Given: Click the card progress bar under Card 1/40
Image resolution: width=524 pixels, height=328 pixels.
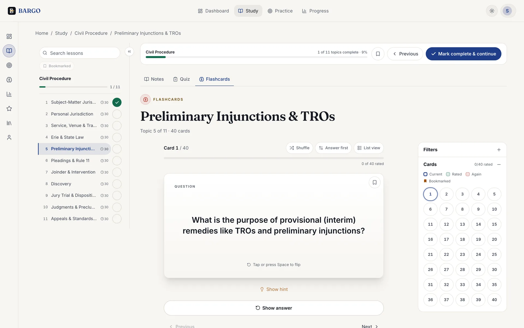Looking at the screenshot, I should 274,158.
